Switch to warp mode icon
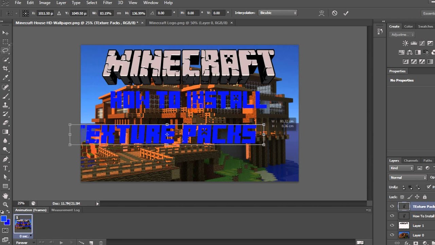435x245 pixels. pos(321,13)
